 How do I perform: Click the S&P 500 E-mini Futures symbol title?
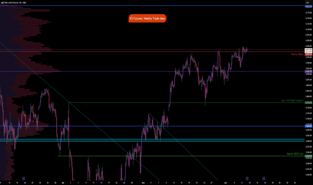14,3
